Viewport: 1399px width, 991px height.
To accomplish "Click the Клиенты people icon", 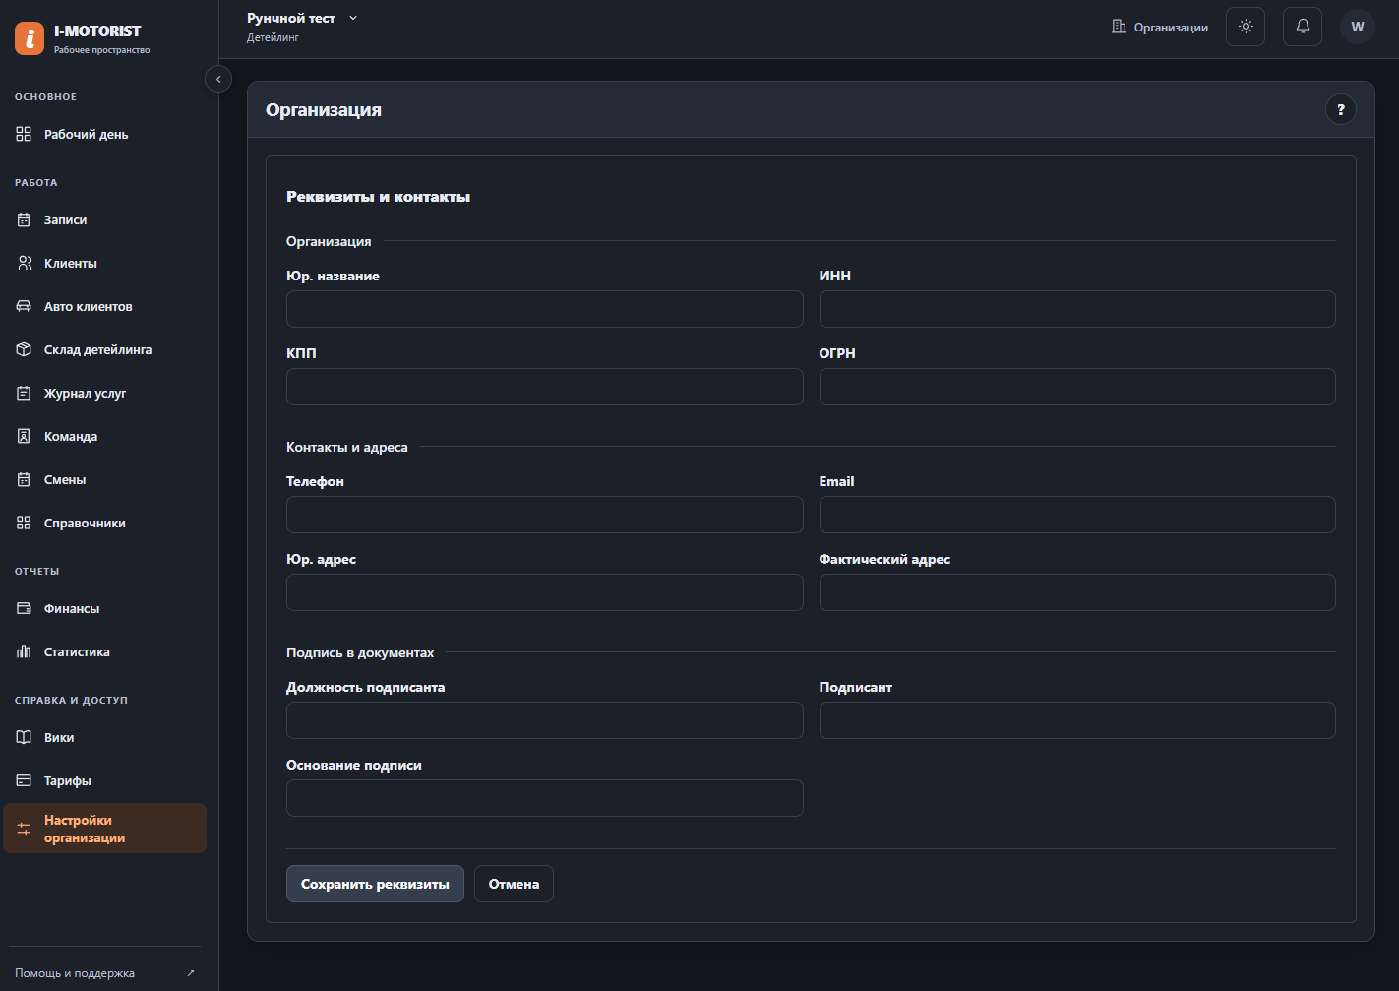I will 24,263.
